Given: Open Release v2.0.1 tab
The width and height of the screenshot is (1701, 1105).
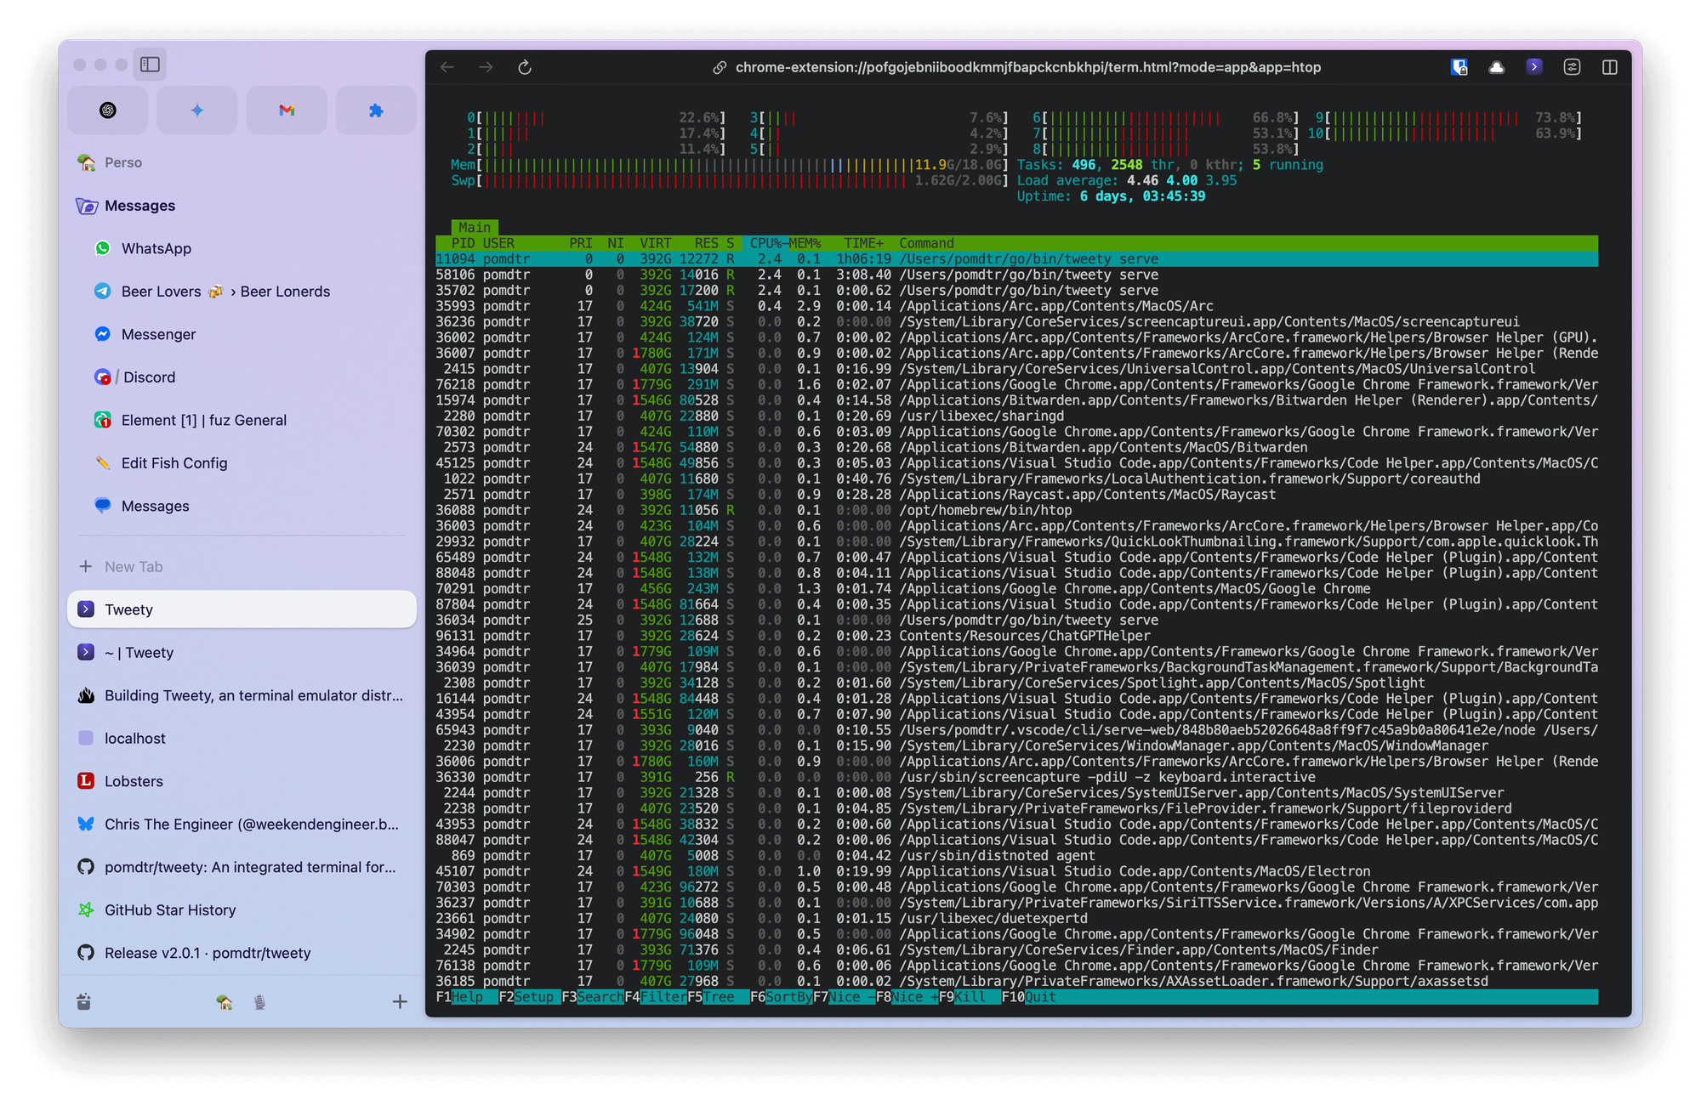Looking at the screenshot, I should tap(242, 953).
